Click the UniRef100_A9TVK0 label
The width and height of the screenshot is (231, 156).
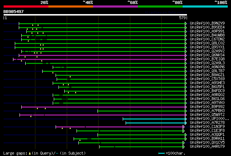point(207,103)
